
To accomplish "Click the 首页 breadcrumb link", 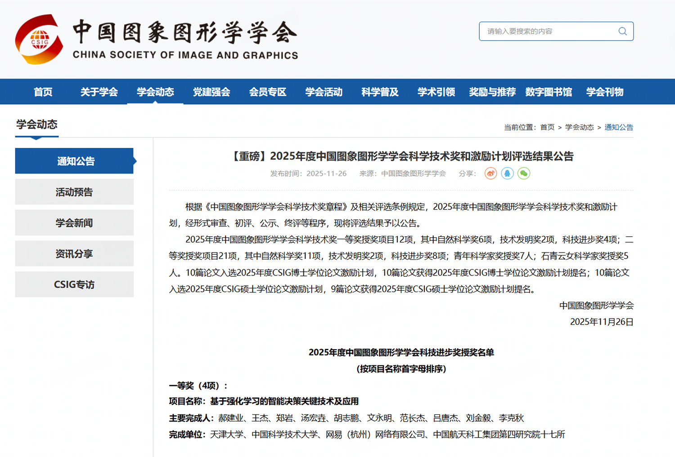I will (547, 127).
